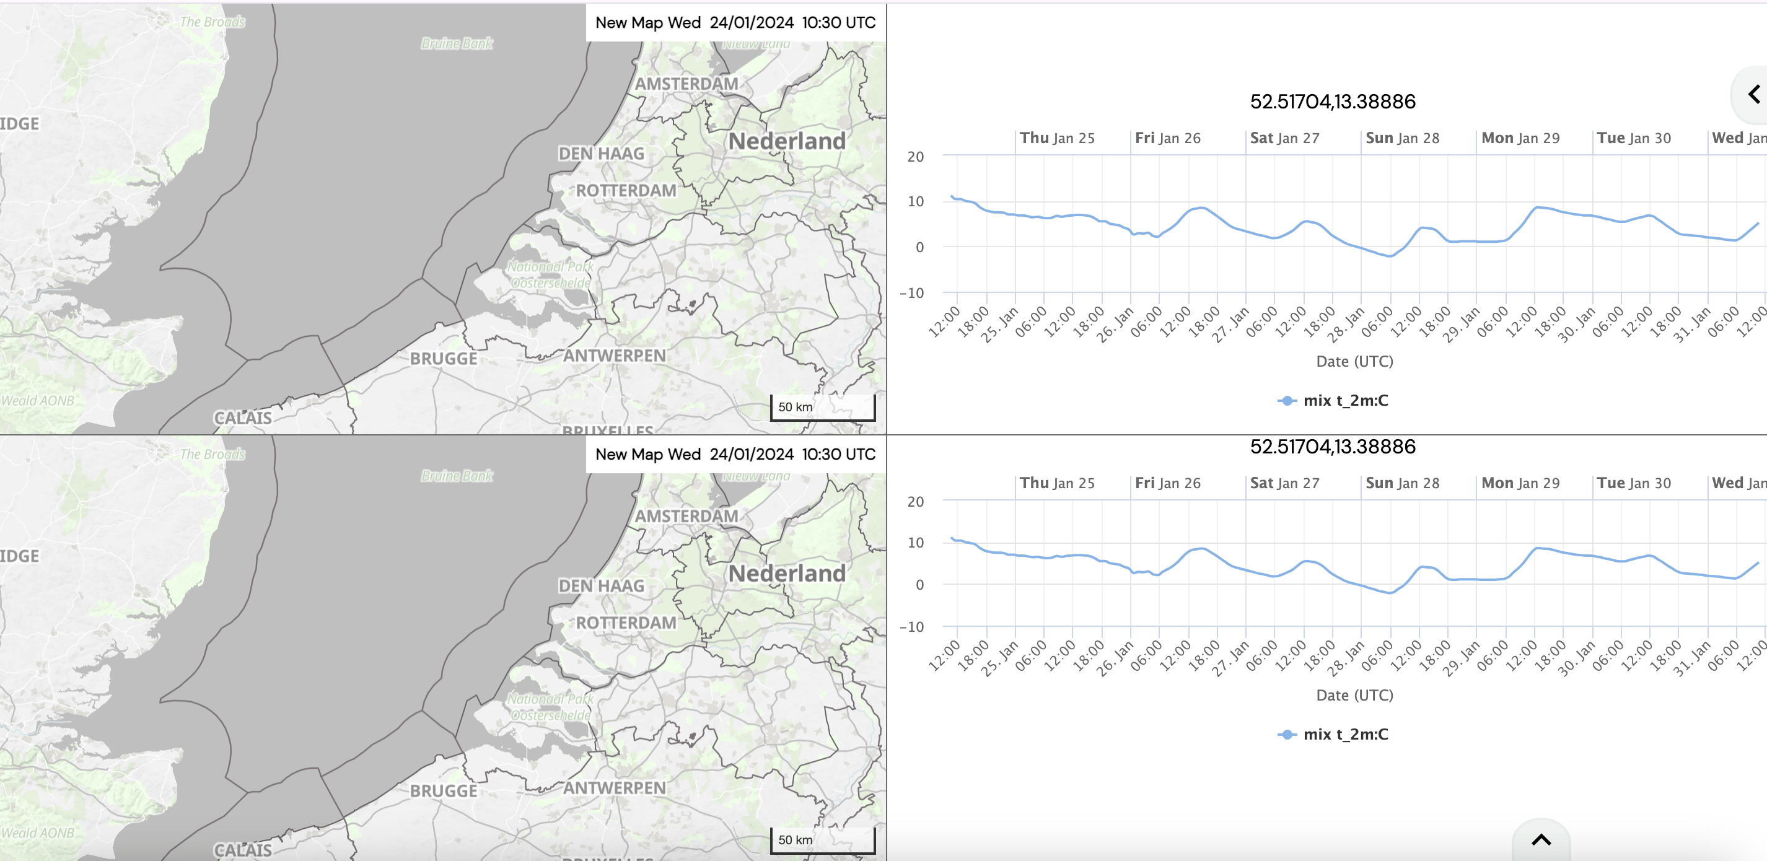
Task: Click Sat Jan 27 header in bottom chart
Action: pyautogui.click(x=1284, y=483)
